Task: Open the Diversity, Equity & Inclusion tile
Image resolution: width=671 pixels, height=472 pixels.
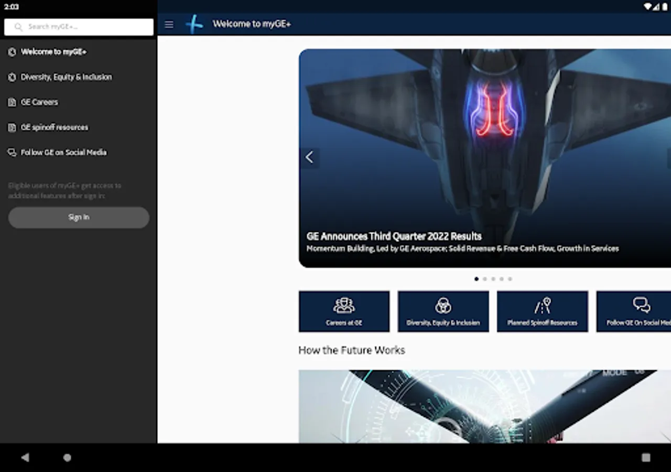Action: (x=443, y=312)
